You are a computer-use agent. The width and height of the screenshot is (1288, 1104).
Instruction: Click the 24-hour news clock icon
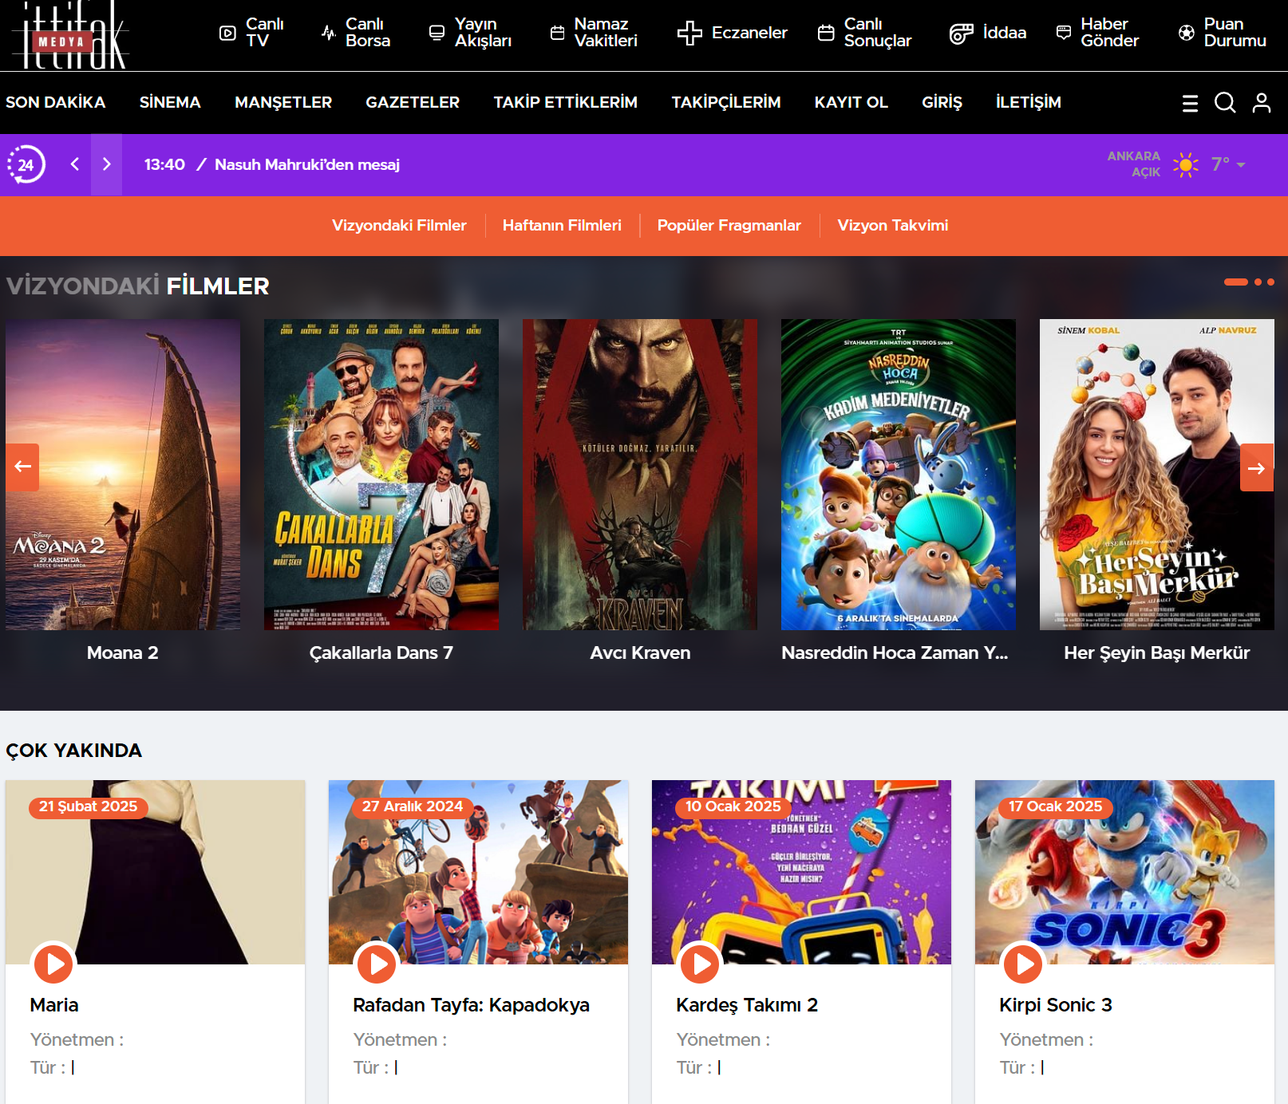pos(26,164)
